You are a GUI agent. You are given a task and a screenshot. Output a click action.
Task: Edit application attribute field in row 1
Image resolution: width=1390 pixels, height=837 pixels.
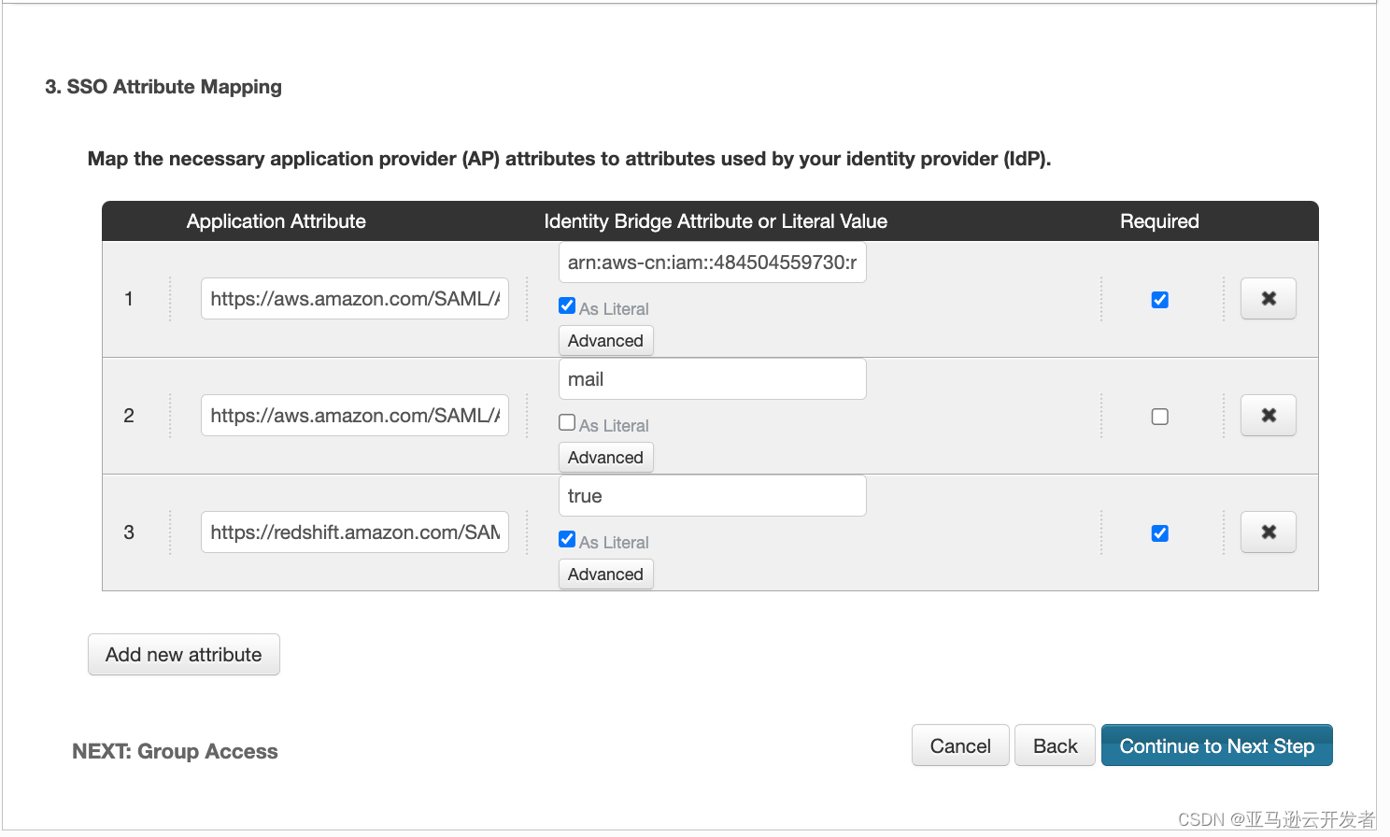[355, 299]
